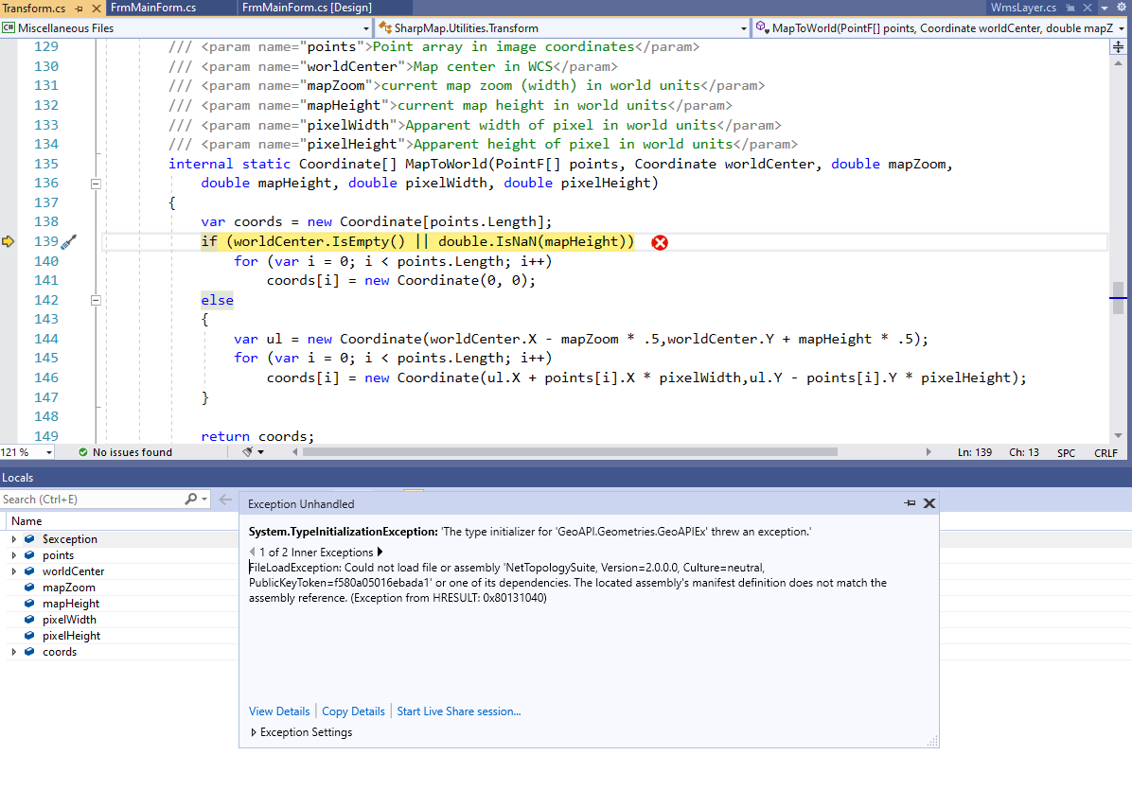Collapse the code block at line 136
The height and width of the screenshot is (790, 1132).
click(x=96, y=184)
